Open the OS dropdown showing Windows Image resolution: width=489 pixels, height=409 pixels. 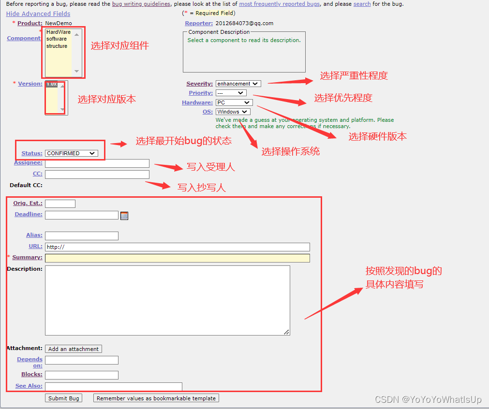point(233,112)
